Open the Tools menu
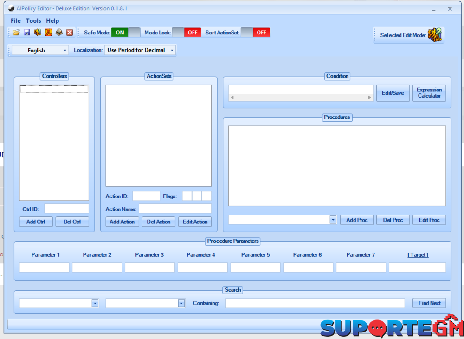 click(33, 21)
